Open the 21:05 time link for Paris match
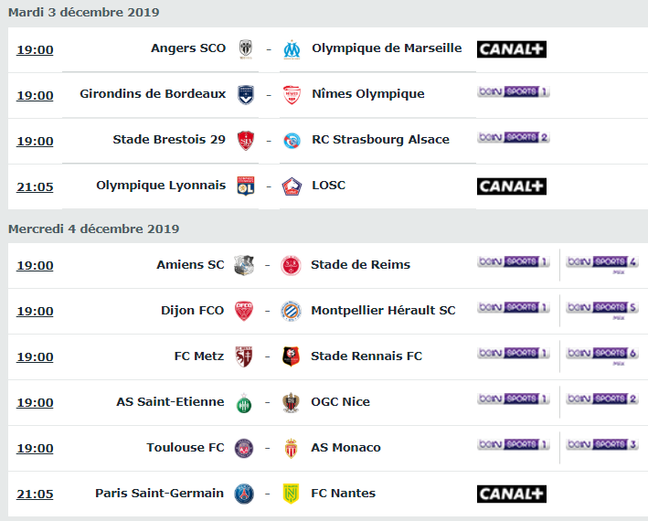The height and width of the screenshot is (521, 648). coord(35,494)
